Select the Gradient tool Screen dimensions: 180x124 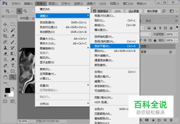click(12, 54)
